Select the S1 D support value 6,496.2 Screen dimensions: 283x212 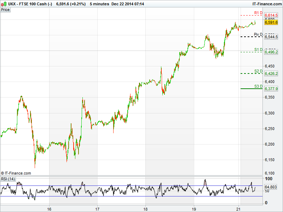(x=271, y=52)
